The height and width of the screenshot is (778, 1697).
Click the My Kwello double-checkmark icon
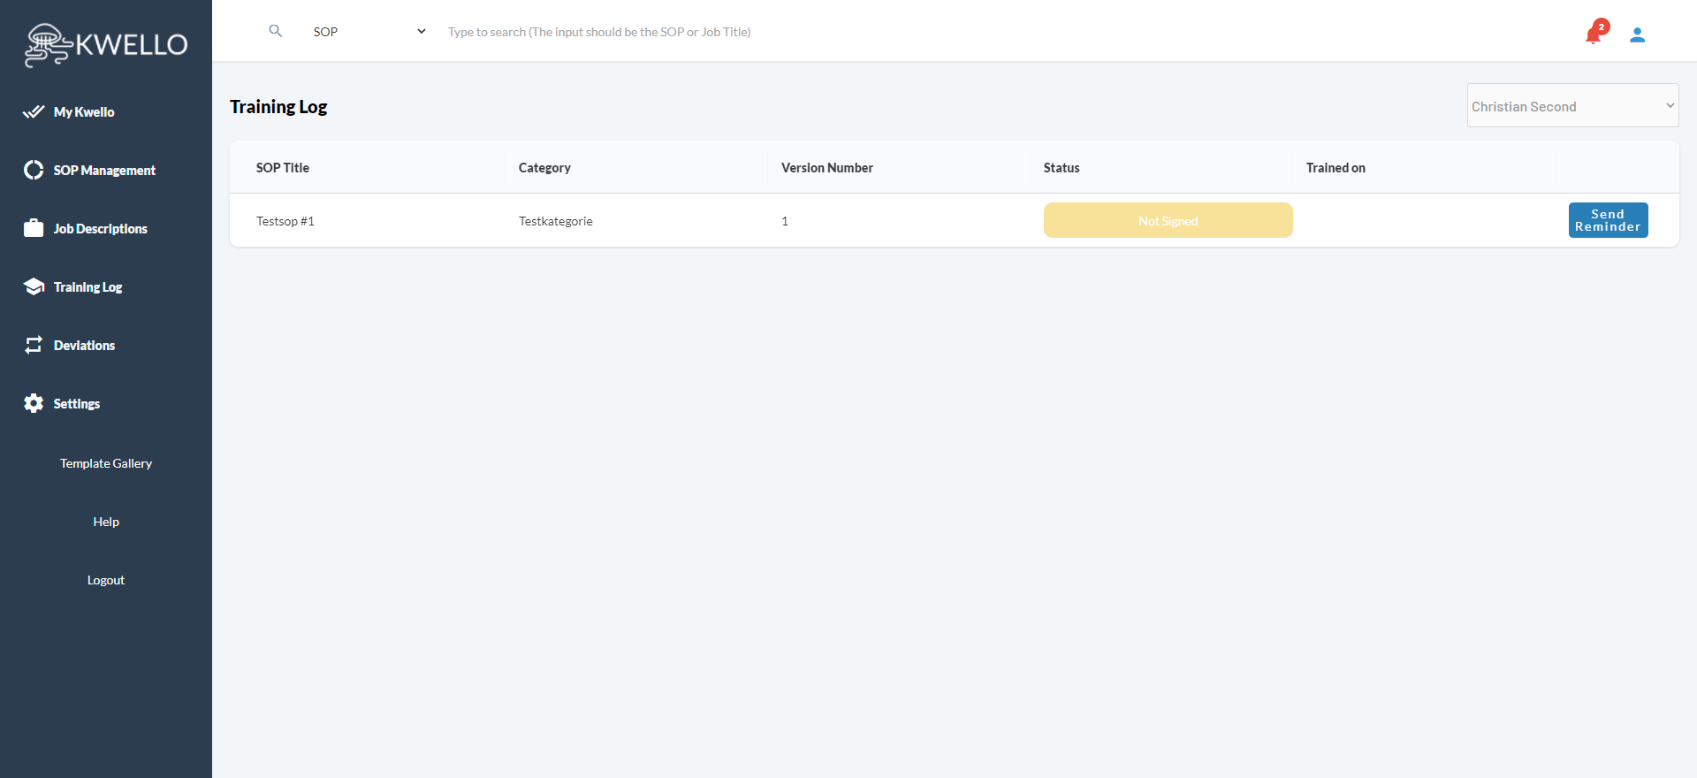34,112
